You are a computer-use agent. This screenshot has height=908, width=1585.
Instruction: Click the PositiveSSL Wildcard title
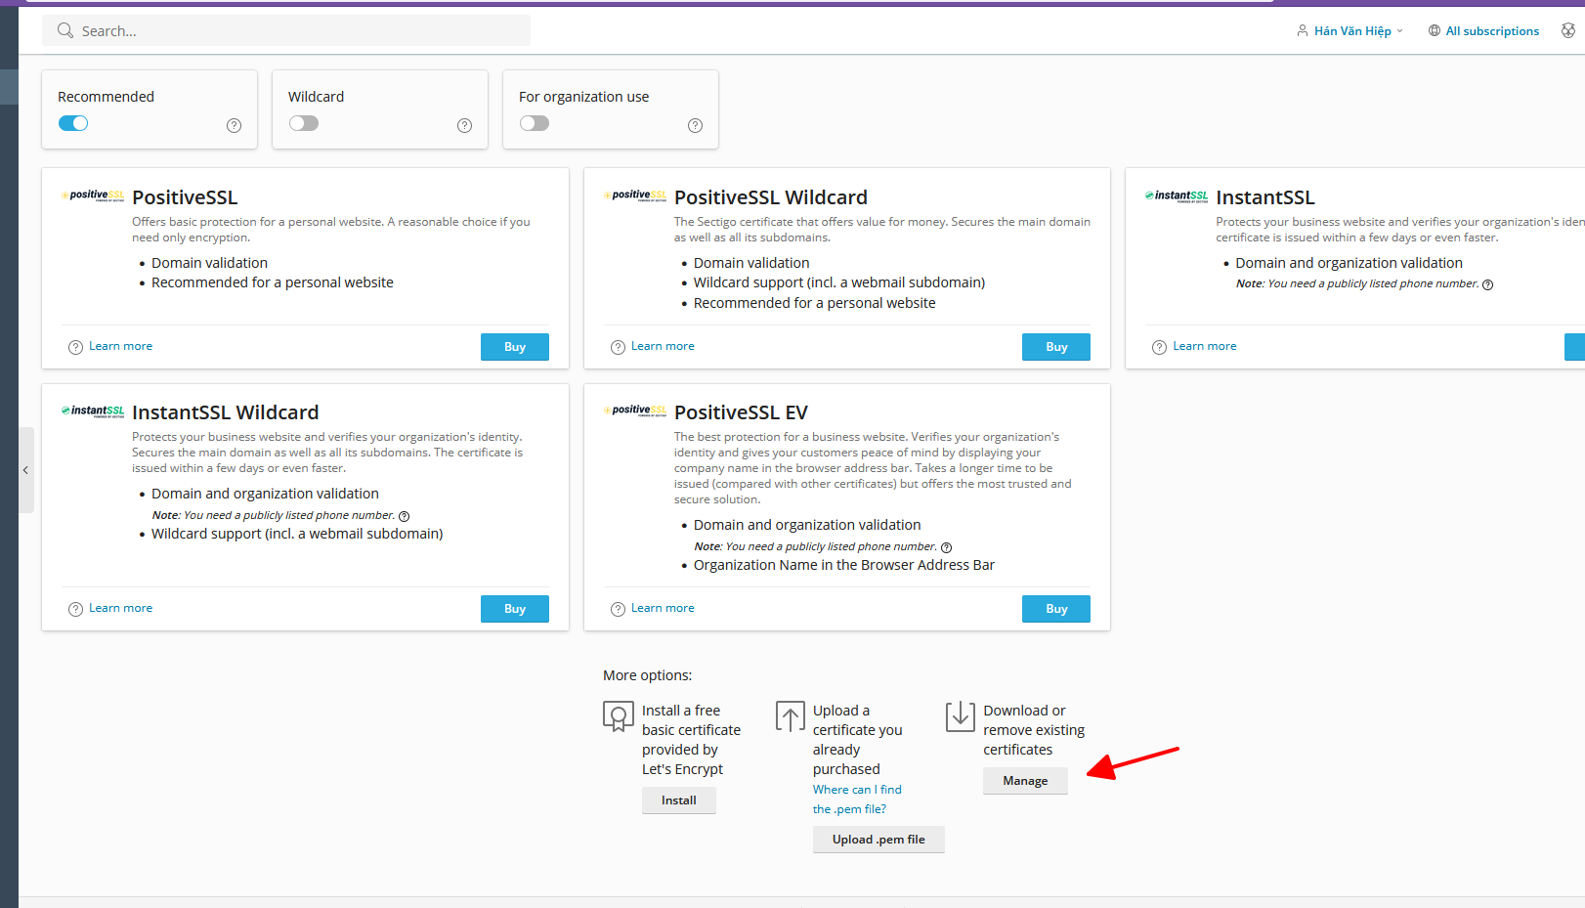point(771,197)
